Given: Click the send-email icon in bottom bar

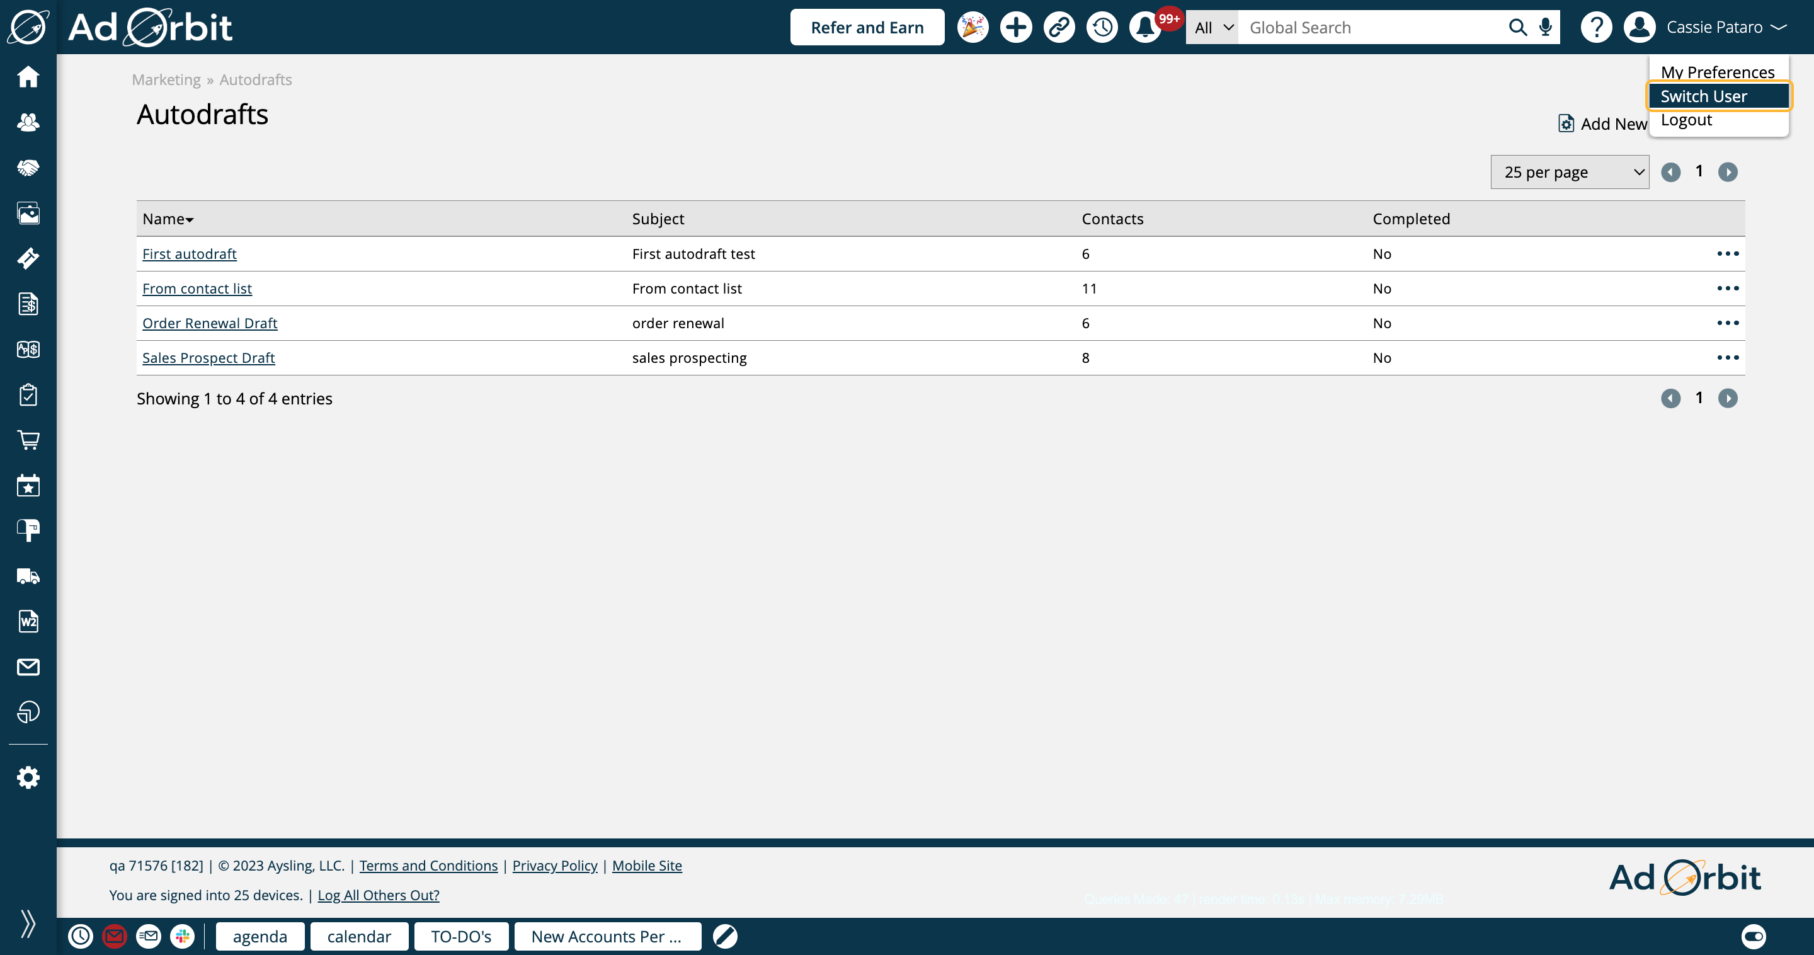Looking at the screenshot, I should click(x=149, y=936).
